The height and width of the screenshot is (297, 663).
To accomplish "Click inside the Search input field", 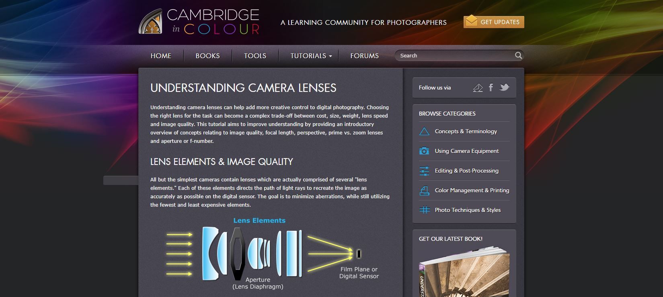I will coord(456,55).
